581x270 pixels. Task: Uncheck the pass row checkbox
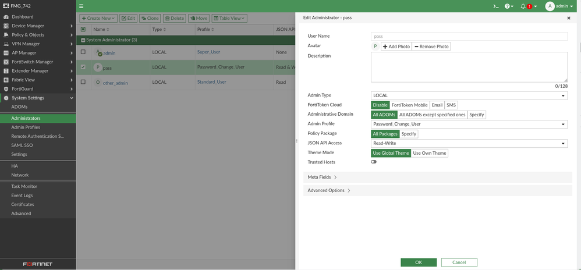pyautogui.click(x=83, y=67)
